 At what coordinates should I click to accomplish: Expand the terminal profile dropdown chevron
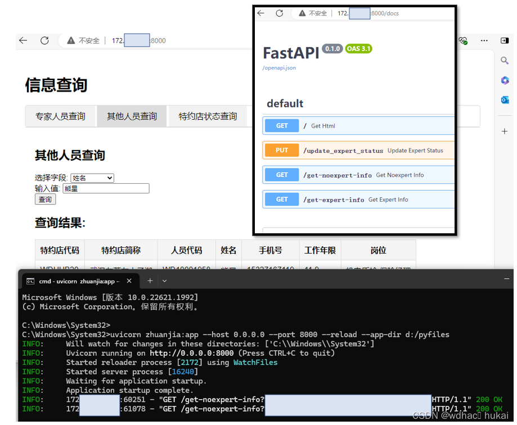click(x=164, y=281)
